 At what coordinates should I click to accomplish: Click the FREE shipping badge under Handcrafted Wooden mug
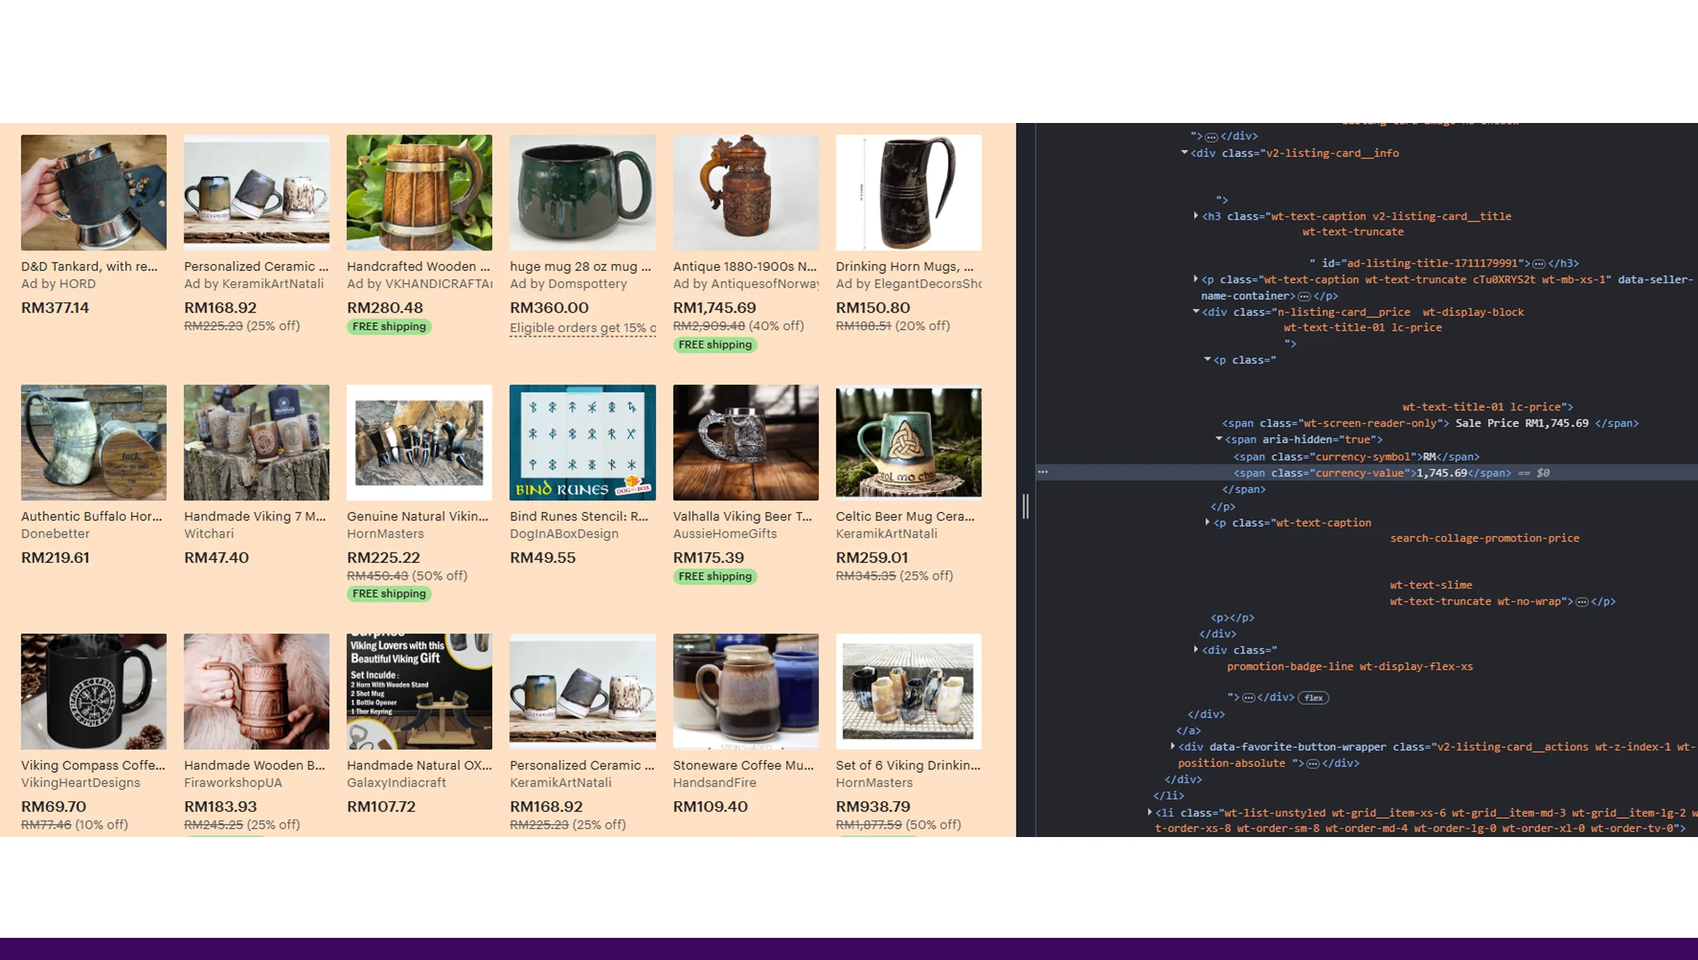pyautogui.click(x=389, y=327)
